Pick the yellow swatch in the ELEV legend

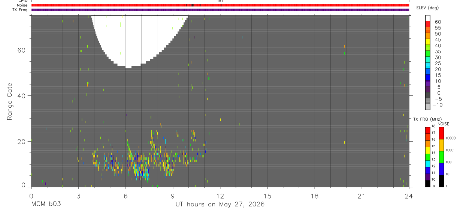coord(428,42)
